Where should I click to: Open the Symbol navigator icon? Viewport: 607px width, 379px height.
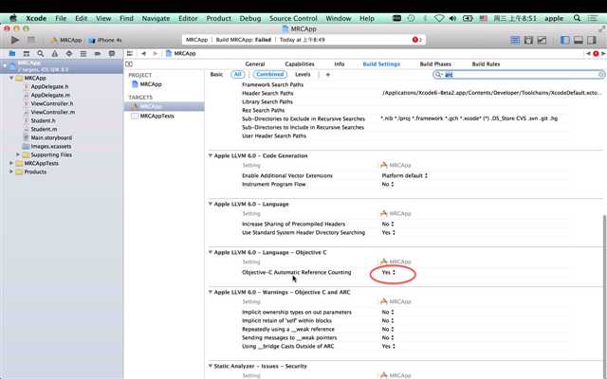[x=27, y=53]
